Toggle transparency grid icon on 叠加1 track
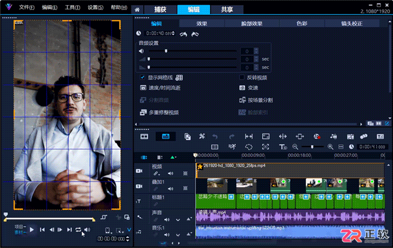This screenshot has width=393, height=248. [185, 189]
